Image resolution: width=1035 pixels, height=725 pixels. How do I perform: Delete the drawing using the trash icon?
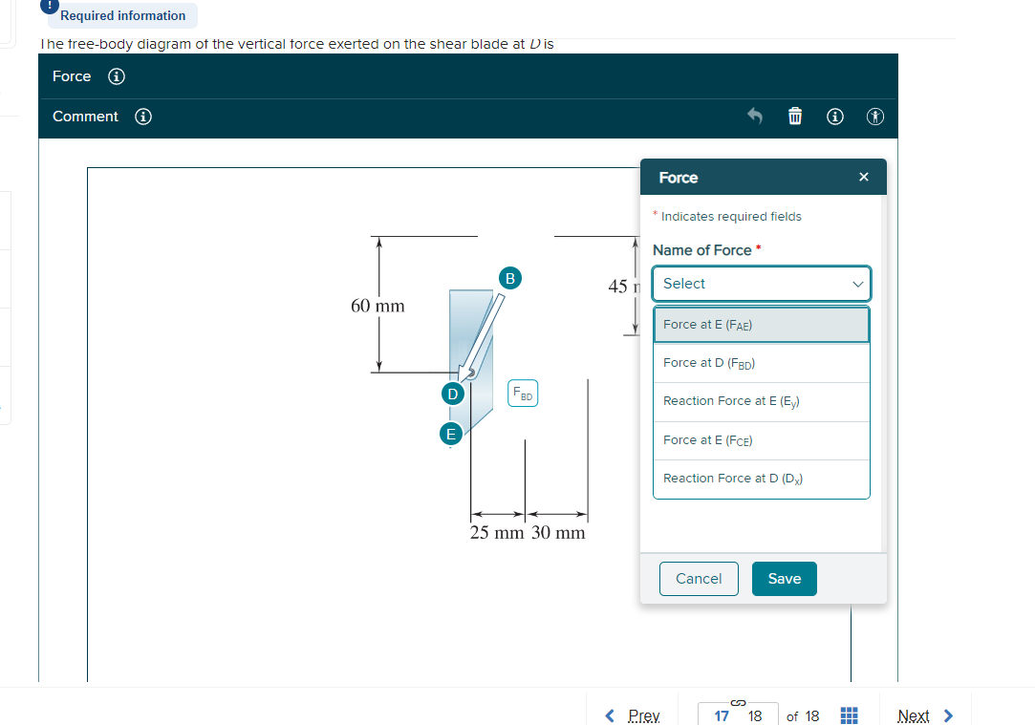pos(794,116)
